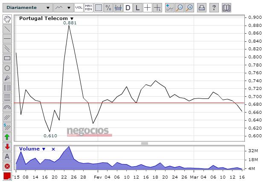Click the 0,900 price axis label
The image size is (273, 182).
[x=255, y=17]
